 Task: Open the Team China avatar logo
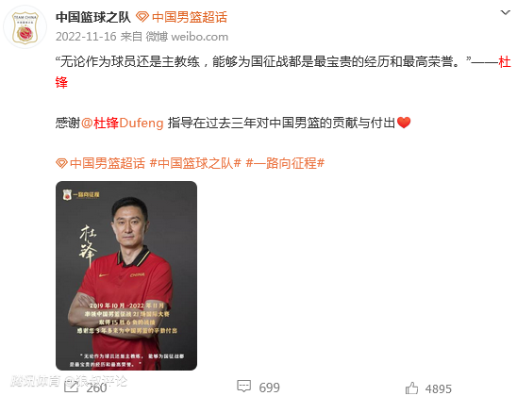(x=25, y=27)
